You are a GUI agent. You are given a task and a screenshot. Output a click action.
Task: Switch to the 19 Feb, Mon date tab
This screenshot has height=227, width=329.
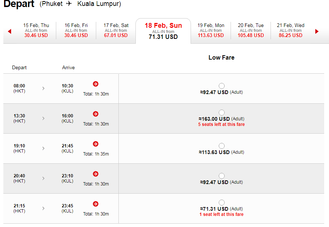click(211, 30)
